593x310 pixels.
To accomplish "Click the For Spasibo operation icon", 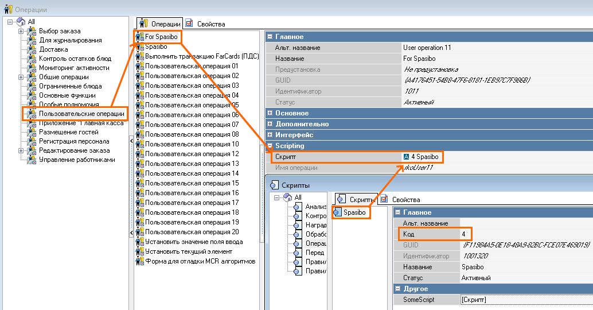I will click(x=139, y=37).
